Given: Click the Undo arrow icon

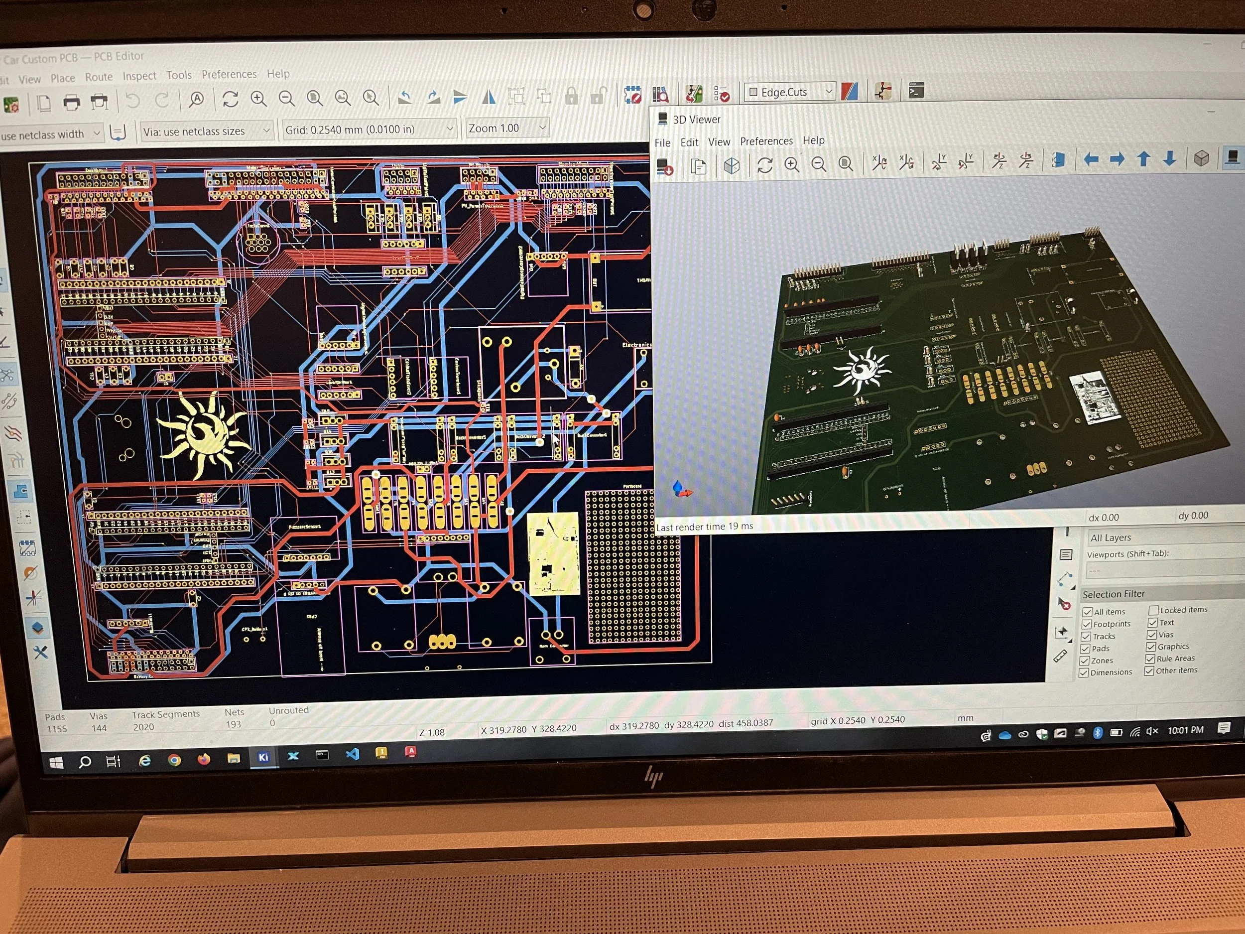Looking at the screenshot, I should (x=133, y=101).
